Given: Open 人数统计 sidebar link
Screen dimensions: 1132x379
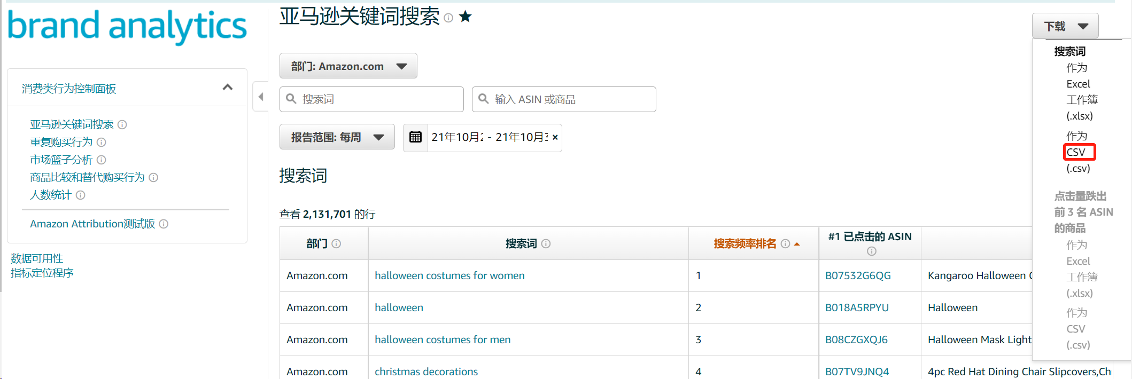Looking at the screenshot, I should click(51, 195).
